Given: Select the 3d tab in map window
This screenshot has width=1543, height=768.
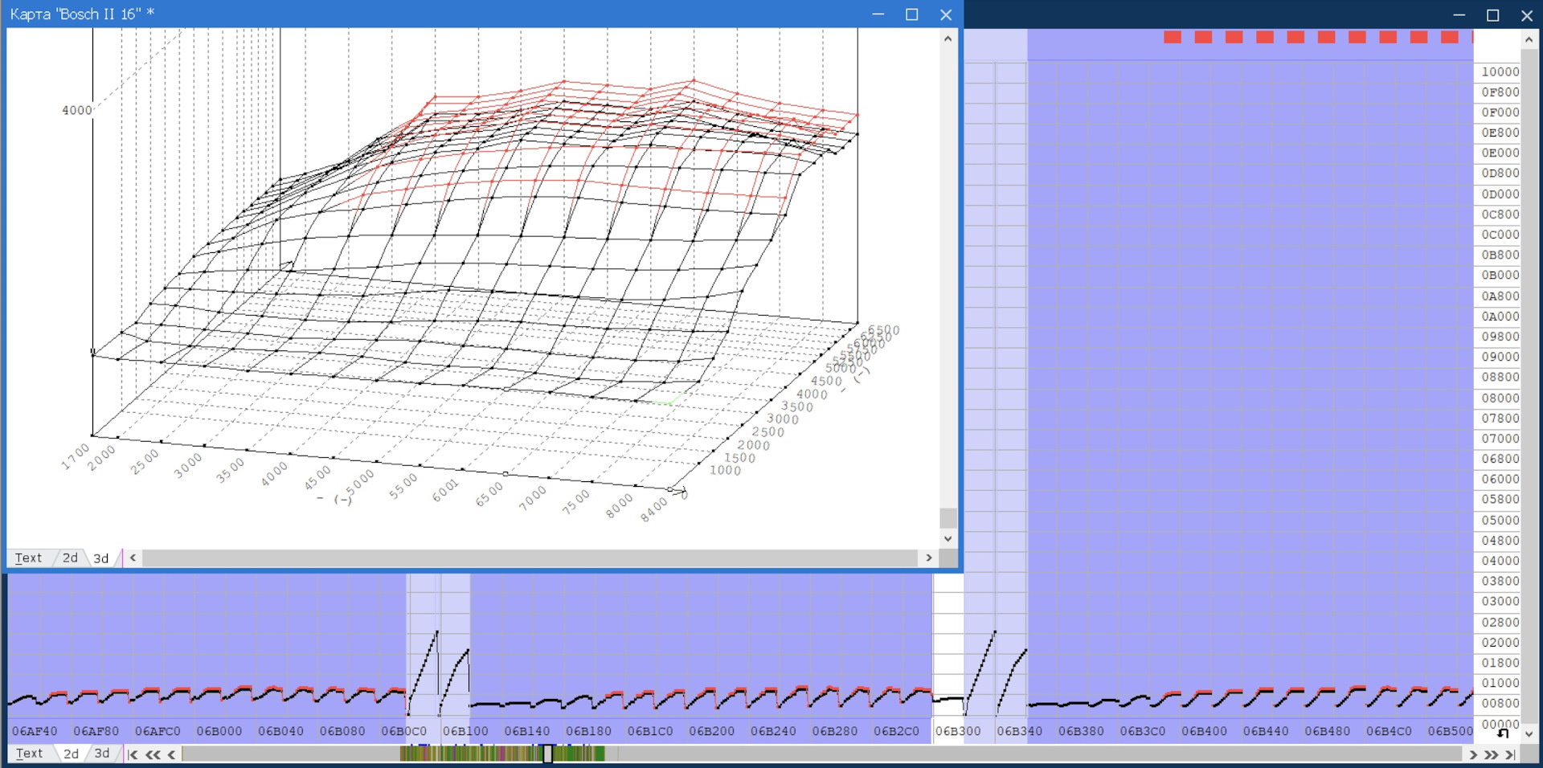Looking at the screenshot, I should 101,558.
